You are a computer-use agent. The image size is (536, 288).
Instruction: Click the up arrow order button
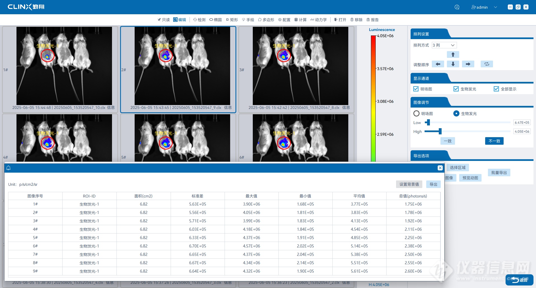click(453, 54)
